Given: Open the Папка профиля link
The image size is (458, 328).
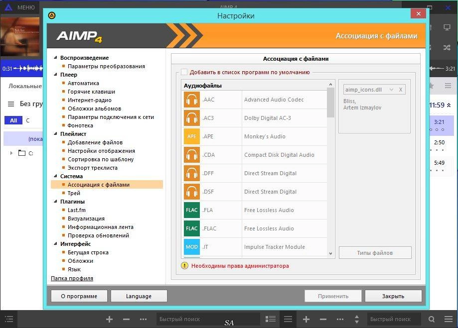Looking at the screenshot, I should pos(72,278).
